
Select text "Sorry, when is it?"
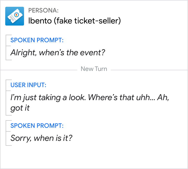[41, 138]
